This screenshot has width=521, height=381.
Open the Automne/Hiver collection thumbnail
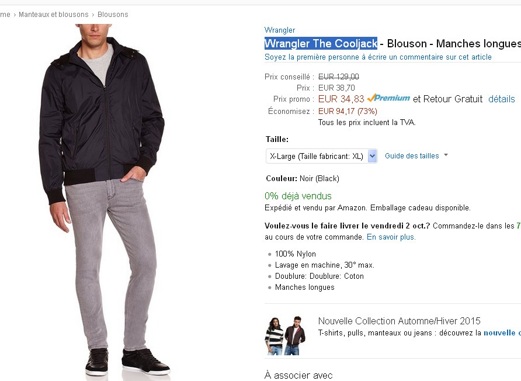[x=286, y=335]
